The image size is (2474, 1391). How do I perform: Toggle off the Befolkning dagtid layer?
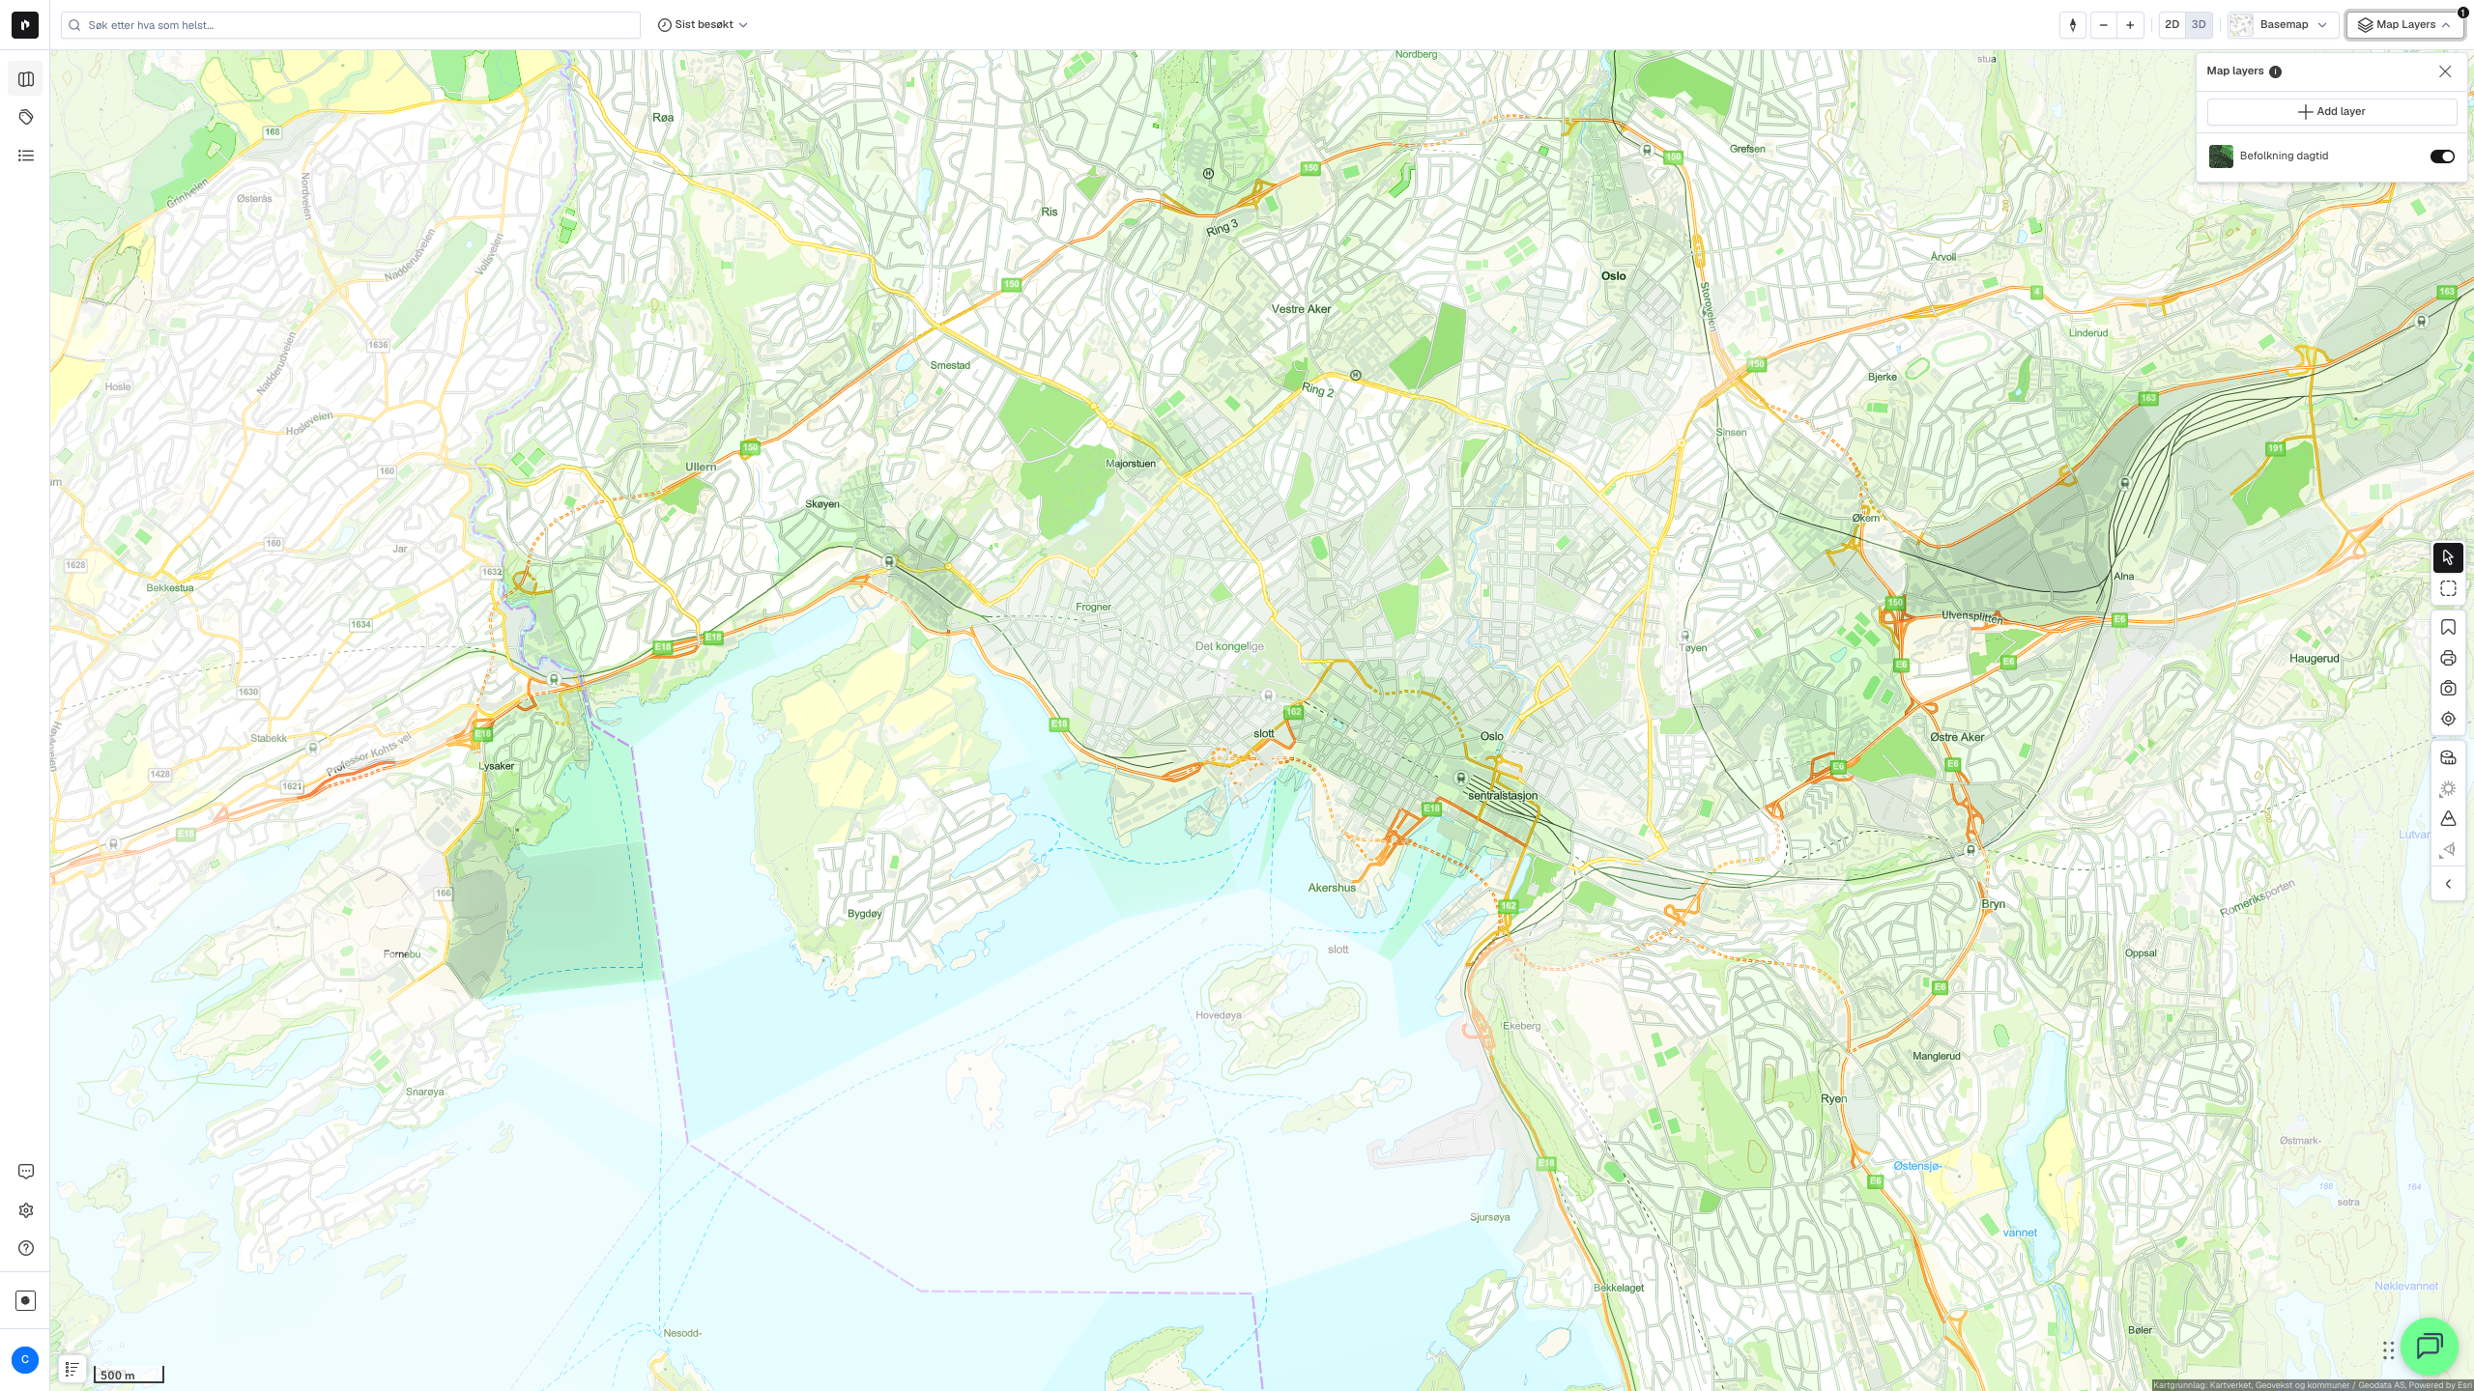tap(2442, 156)
